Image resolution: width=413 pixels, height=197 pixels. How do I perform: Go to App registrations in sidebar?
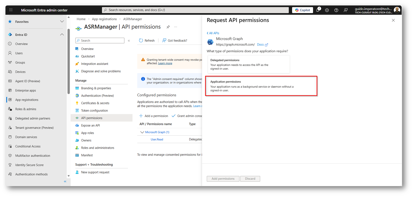pos(27,100)
